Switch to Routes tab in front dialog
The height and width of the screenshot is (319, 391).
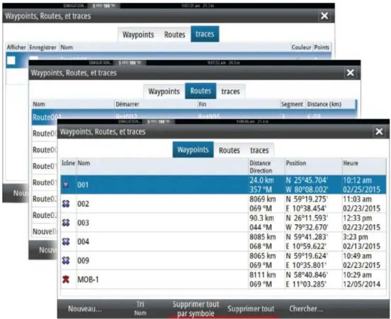tap(229, 150)
